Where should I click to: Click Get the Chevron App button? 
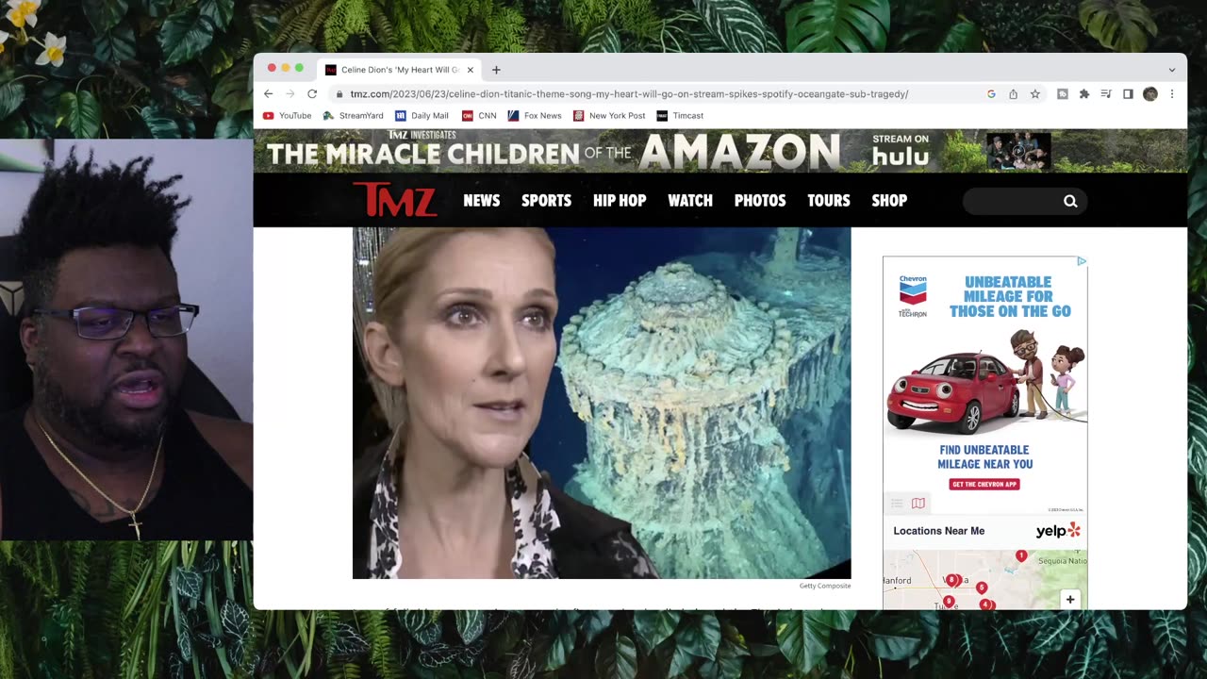coord(984,484)
